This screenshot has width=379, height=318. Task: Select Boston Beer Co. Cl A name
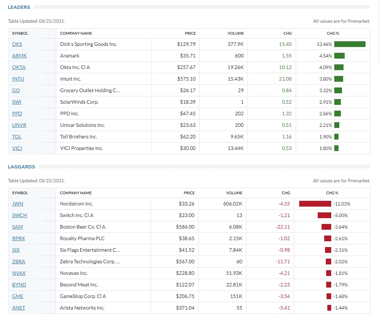(x=83, y=227)
